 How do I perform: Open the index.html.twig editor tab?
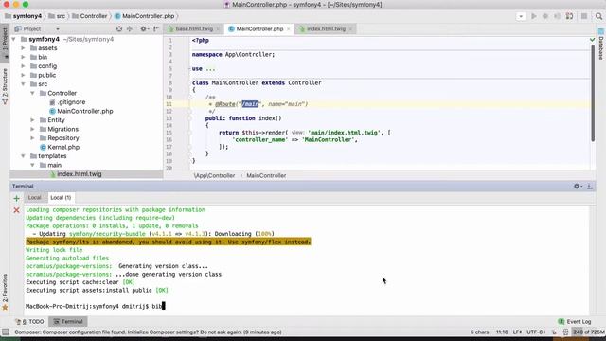326,29
